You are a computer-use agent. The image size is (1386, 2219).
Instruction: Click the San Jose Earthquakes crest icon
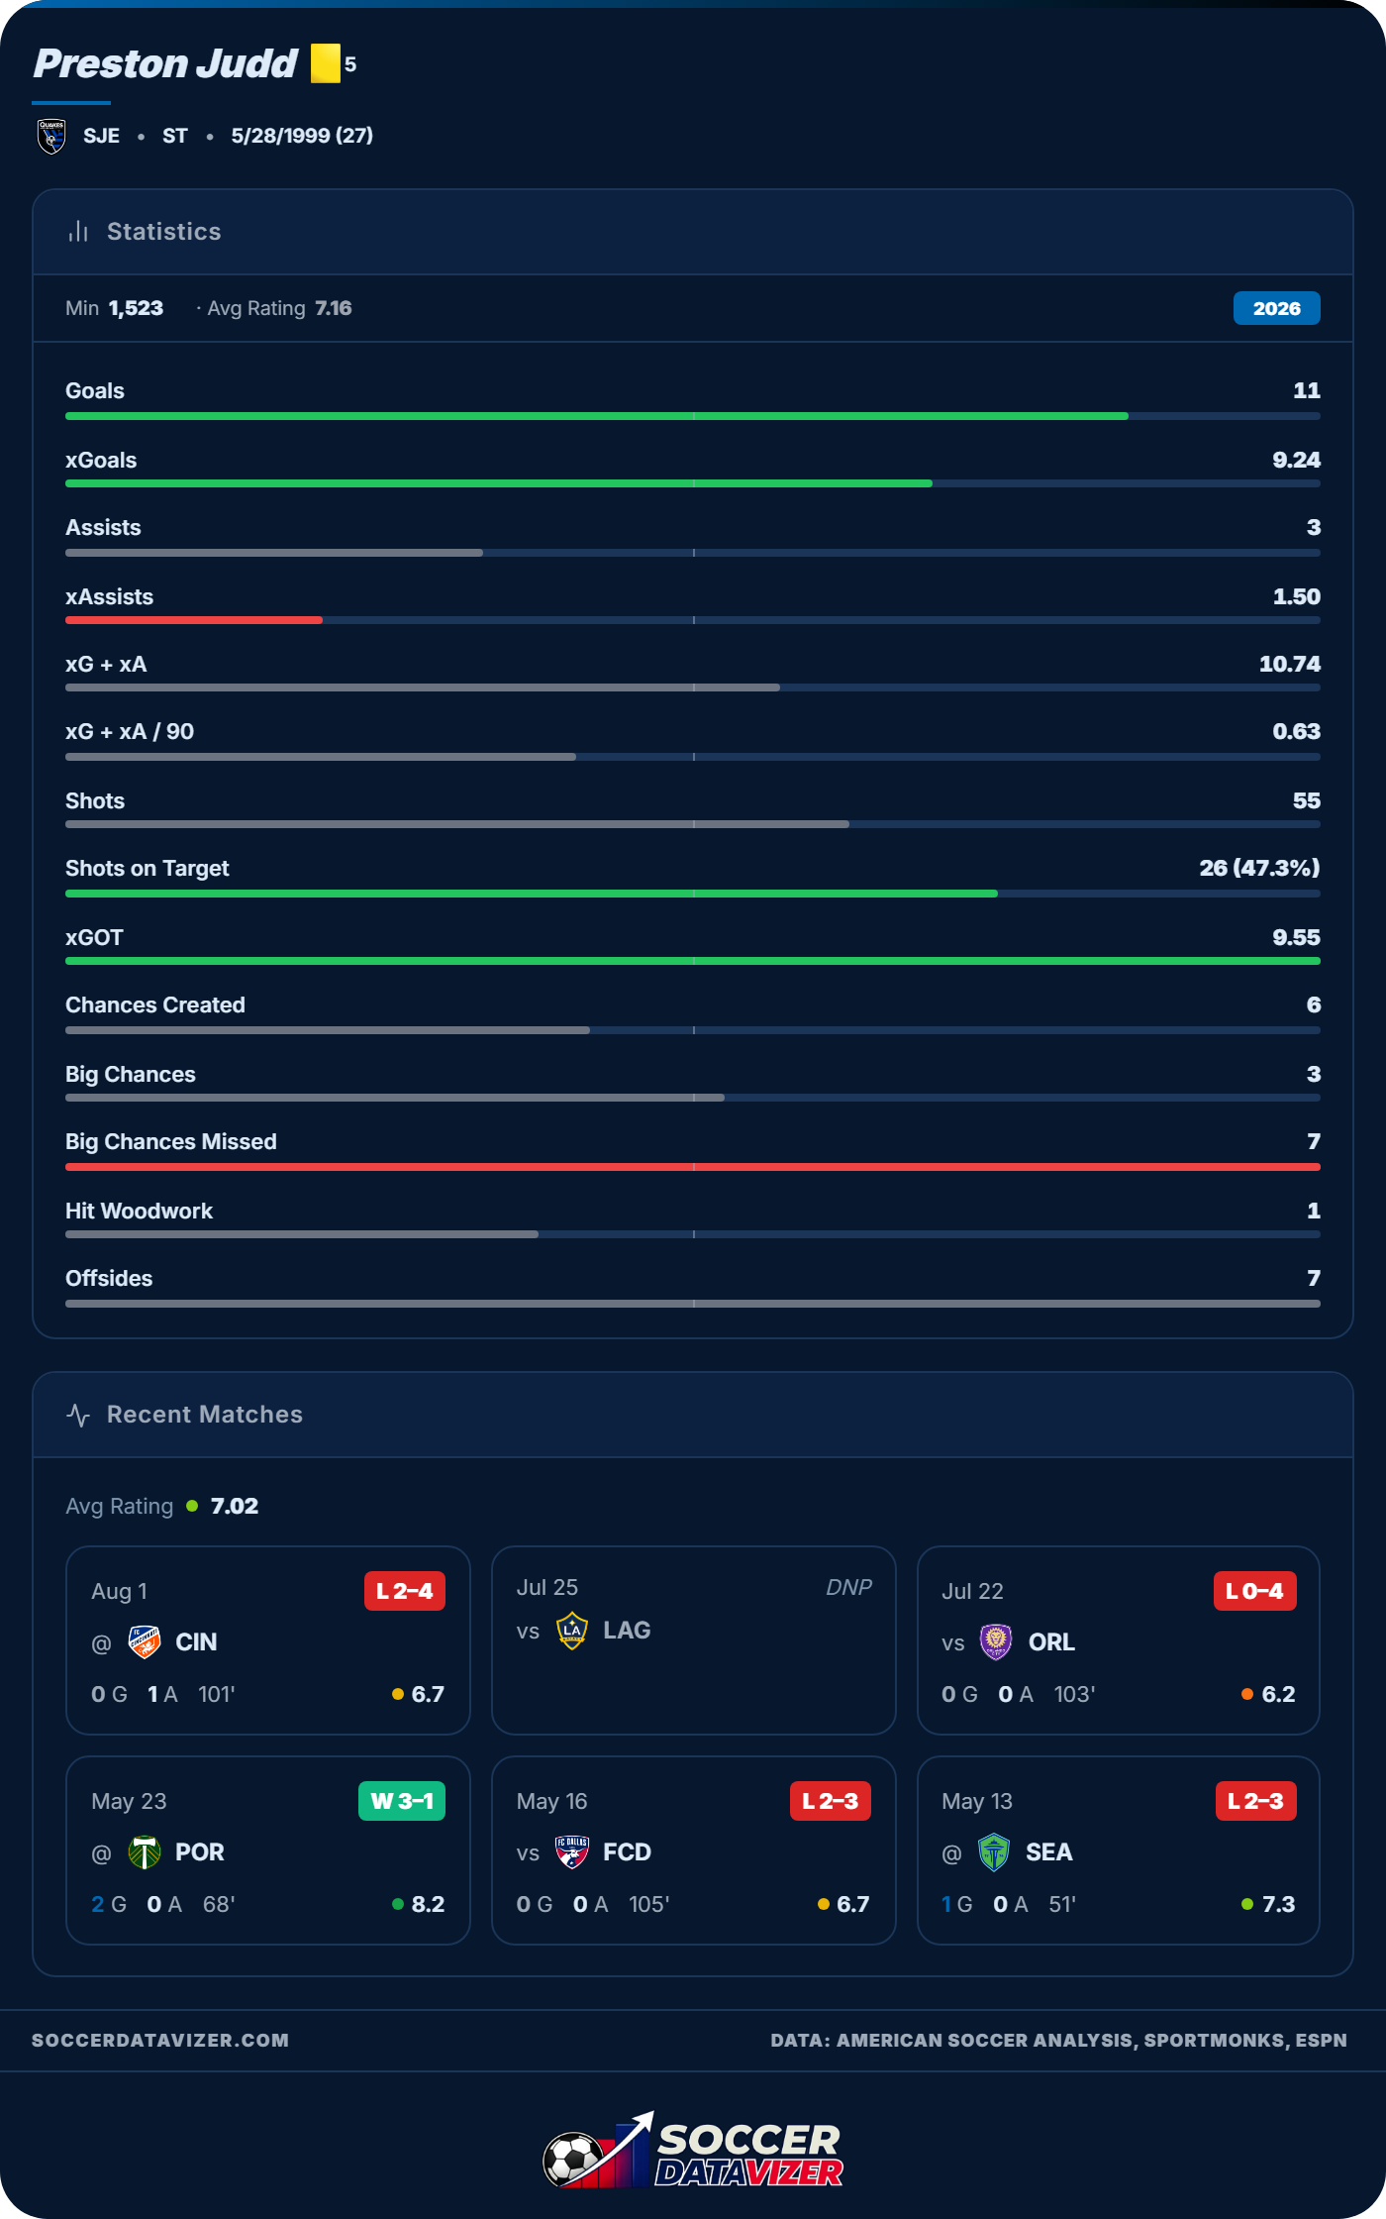coord(51,136)
